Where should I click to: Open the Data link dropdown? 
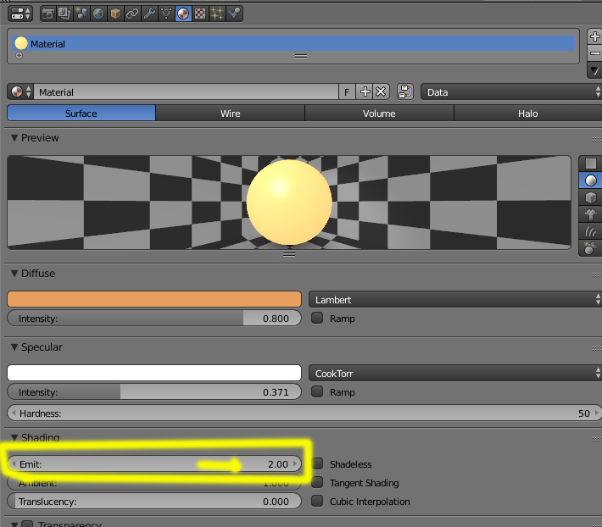click(511, 92)
